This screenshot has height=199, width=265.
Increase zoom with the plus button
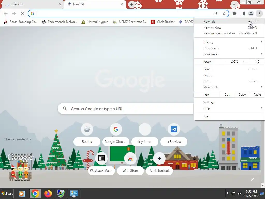click(x=244, y=62)
